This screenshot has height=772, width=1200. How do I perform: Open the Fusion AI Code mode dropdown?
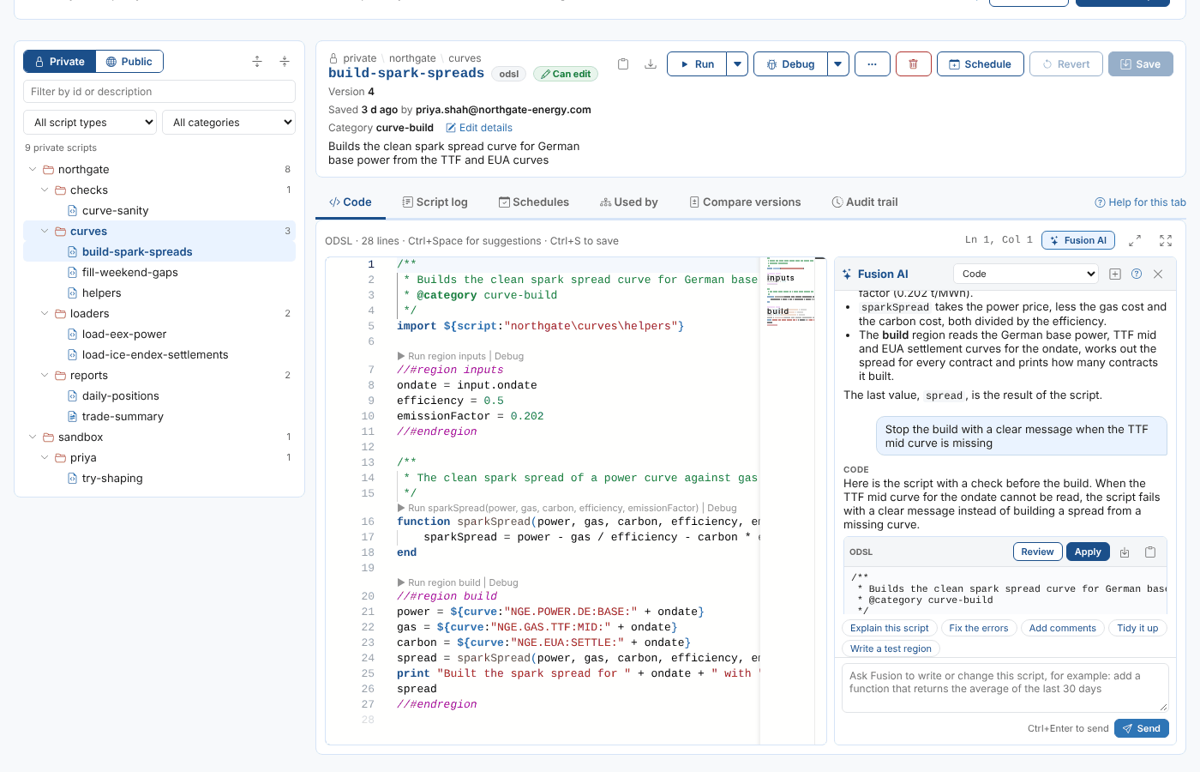[1026, 274]
